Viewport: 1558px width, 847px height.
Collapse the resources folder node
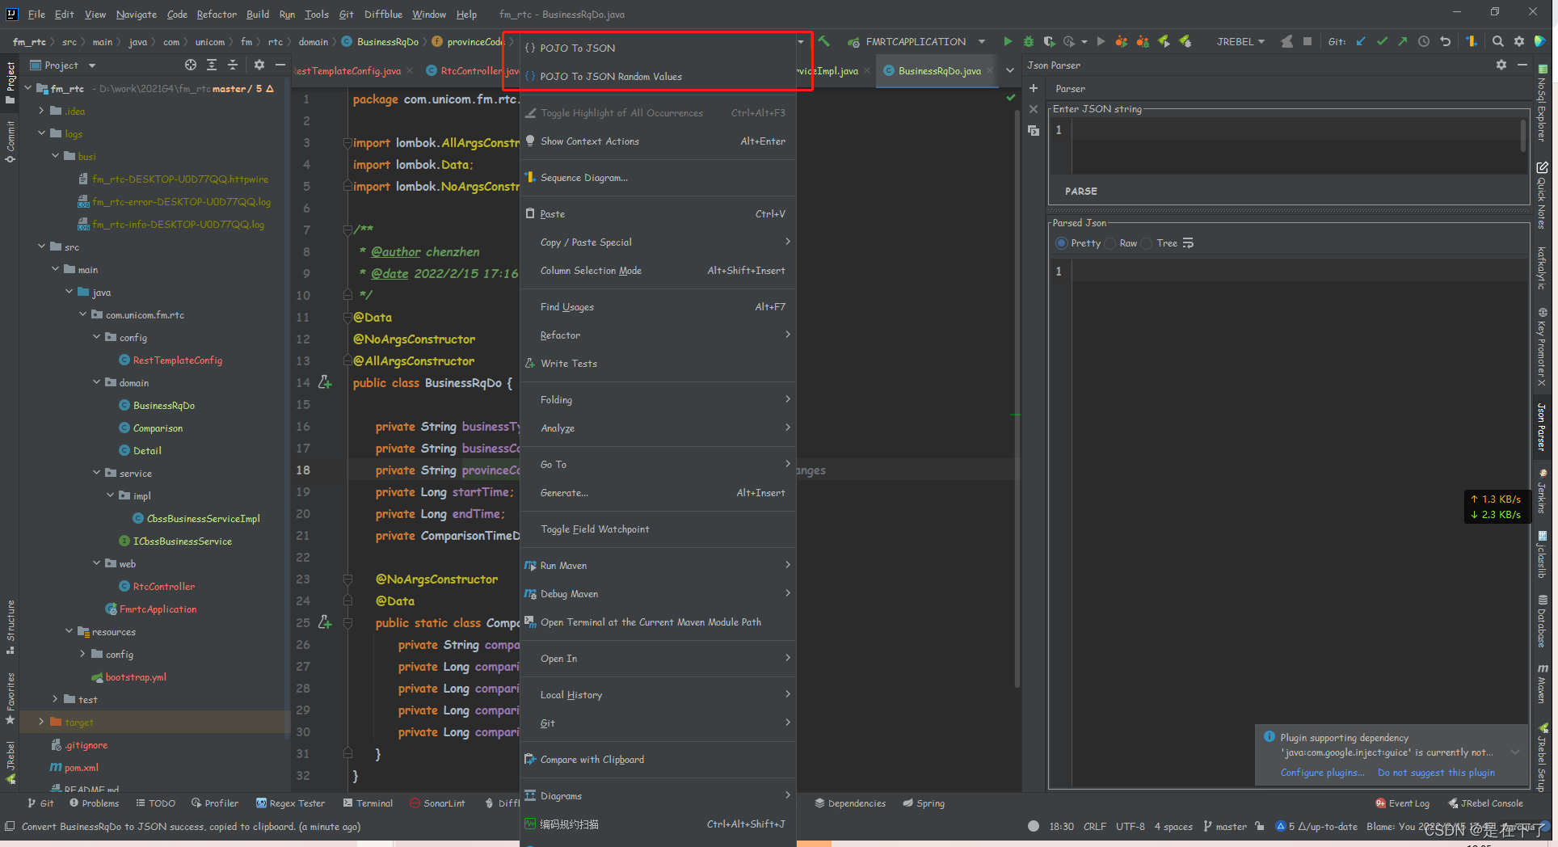coord(69,631)
